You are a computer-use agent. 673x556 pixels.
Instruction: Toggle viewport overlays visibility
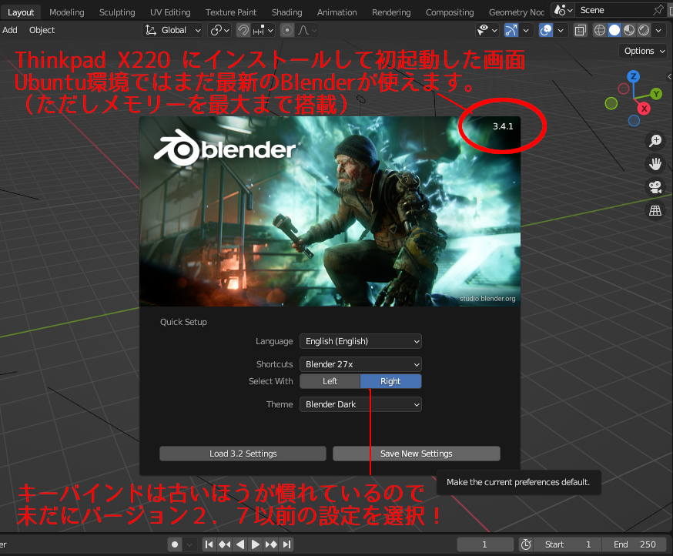[x=545, y=29]
